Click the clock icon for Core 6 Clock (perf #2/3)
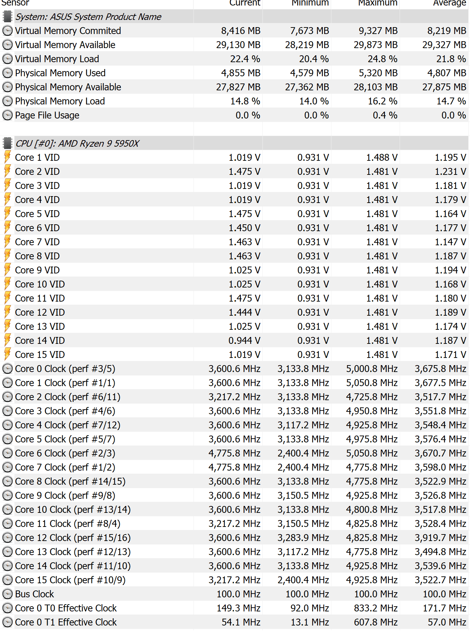This screenshot has width=470, height=631. pyautogui.click(x=7, y=453)
